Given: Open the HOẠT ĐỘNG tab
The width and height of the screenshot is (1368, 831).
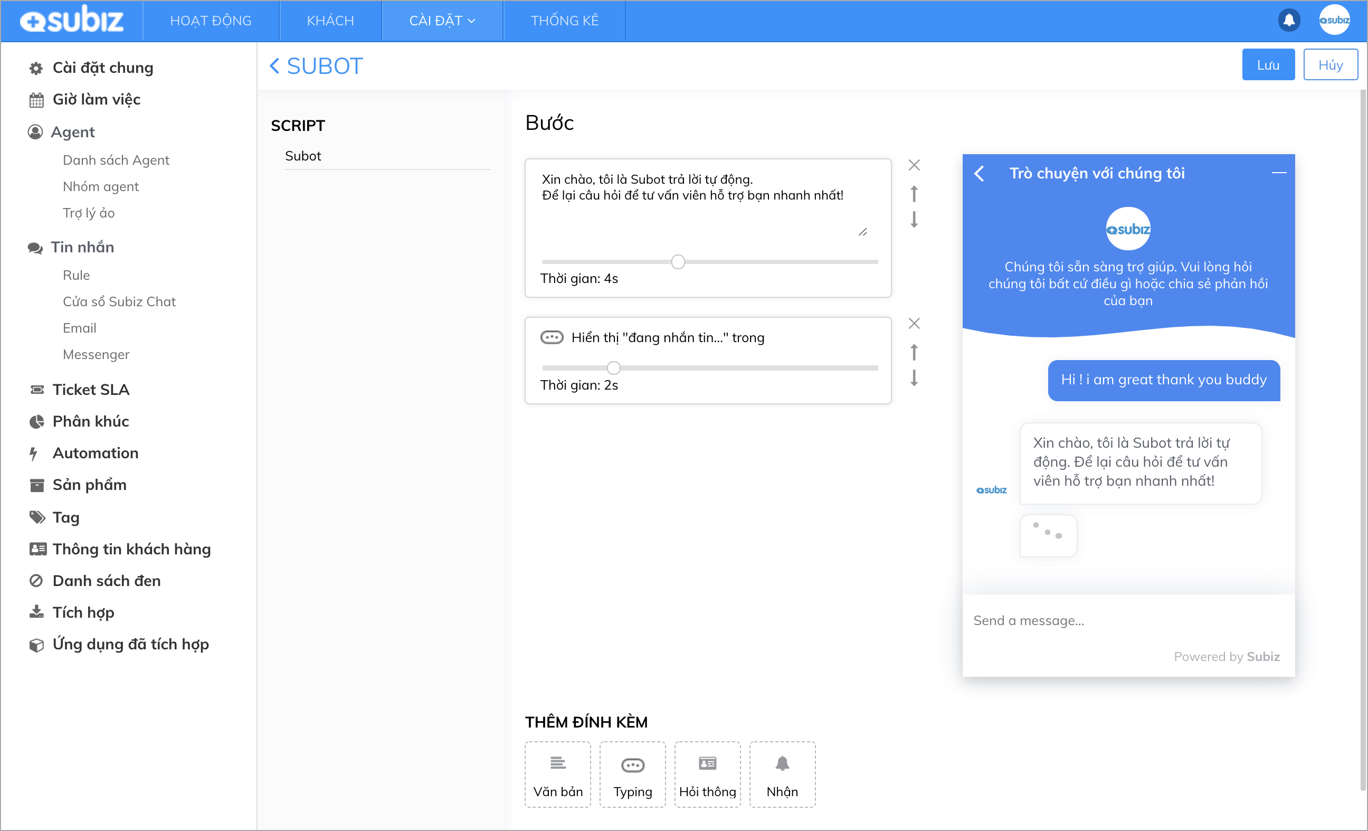Looking at the screenshot, I should [x=211, y=21].
